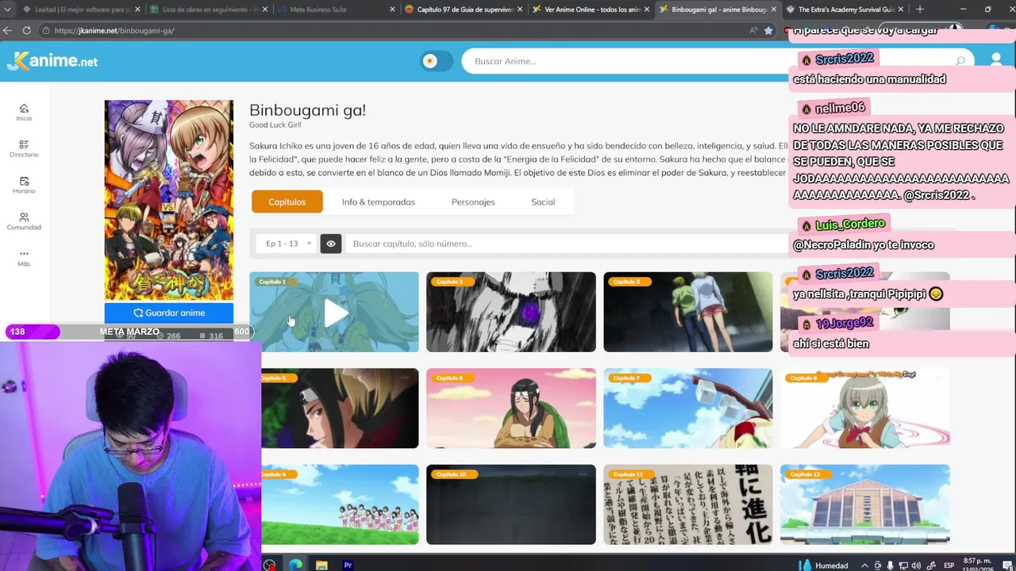
Task: Open the Edge browser taskbar icon
Action: (295, 565)
